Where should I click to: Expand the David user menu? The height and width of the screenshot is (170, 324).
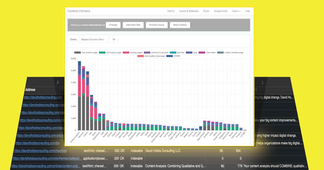click(x=236, y=11)
